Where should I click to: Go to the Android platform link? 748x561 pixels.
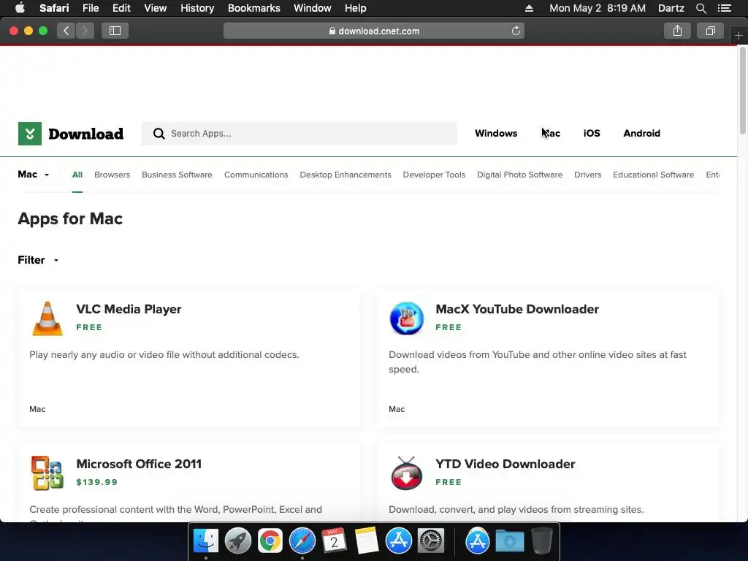pos(641,134)
